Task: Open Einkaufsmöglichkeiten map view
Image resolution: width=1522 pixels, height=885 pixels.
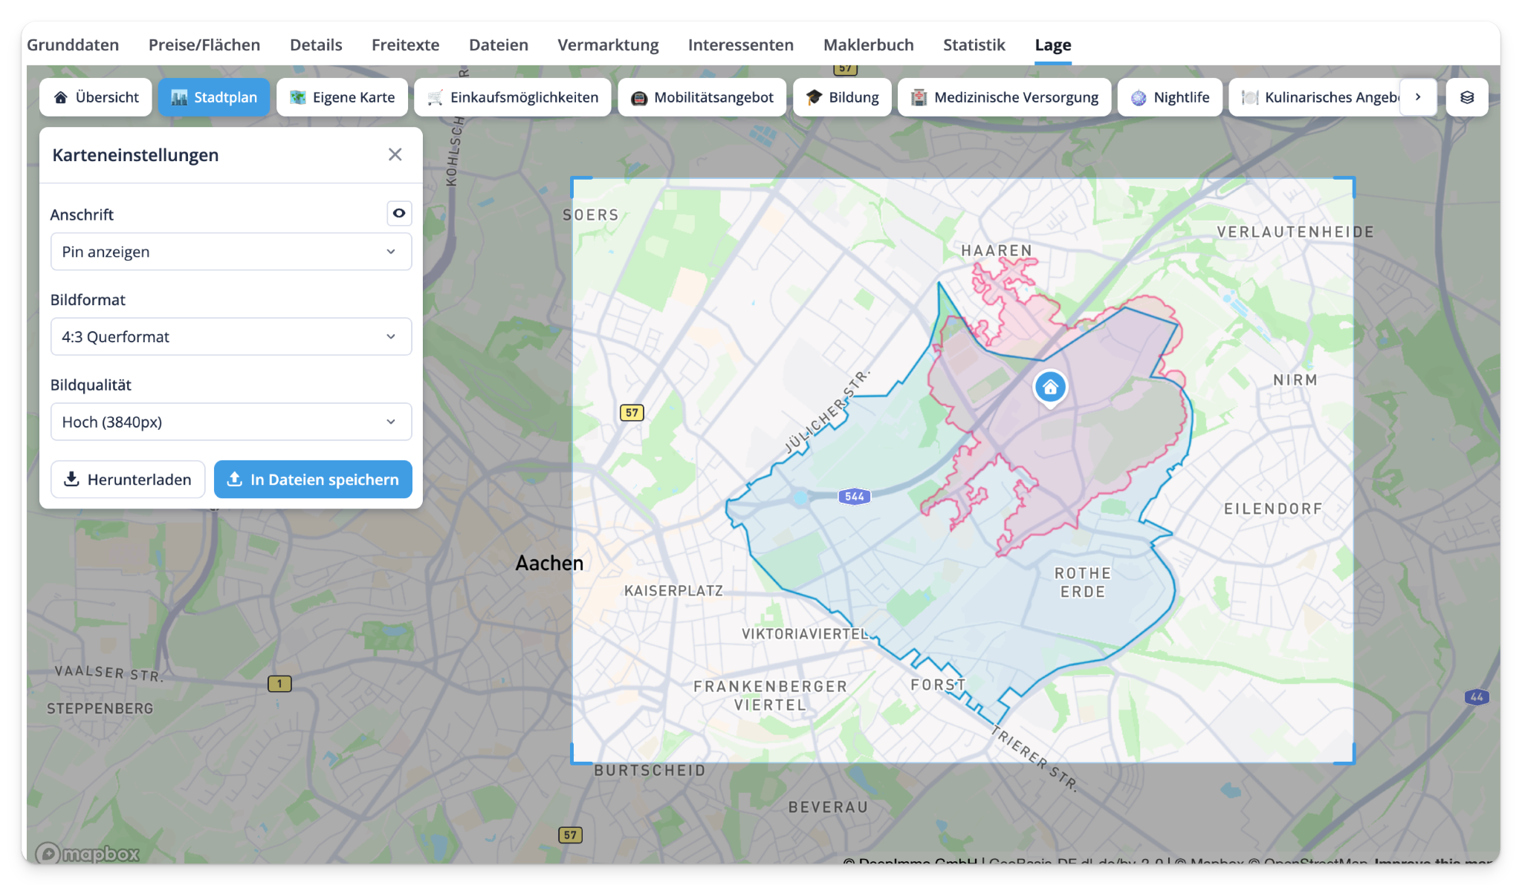Action: [x=512, y=97]
